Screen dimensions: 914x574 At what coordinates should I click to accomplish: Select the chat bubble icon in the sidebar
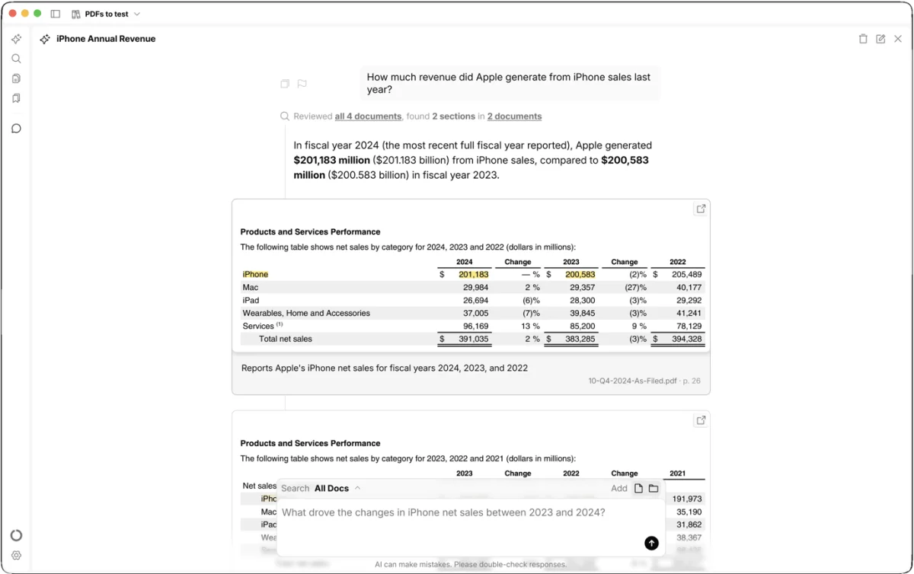[16, 129]
